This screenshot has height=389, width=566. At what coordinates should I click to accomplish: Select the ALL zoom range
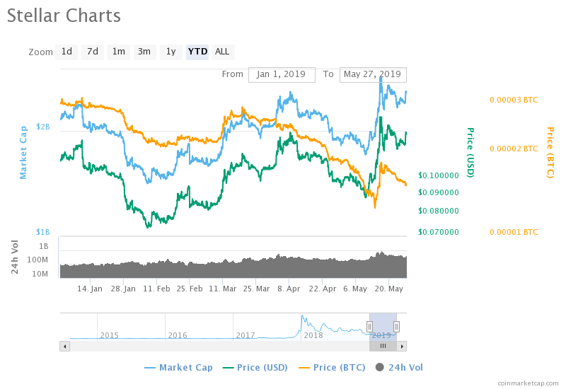coord(223,52)
